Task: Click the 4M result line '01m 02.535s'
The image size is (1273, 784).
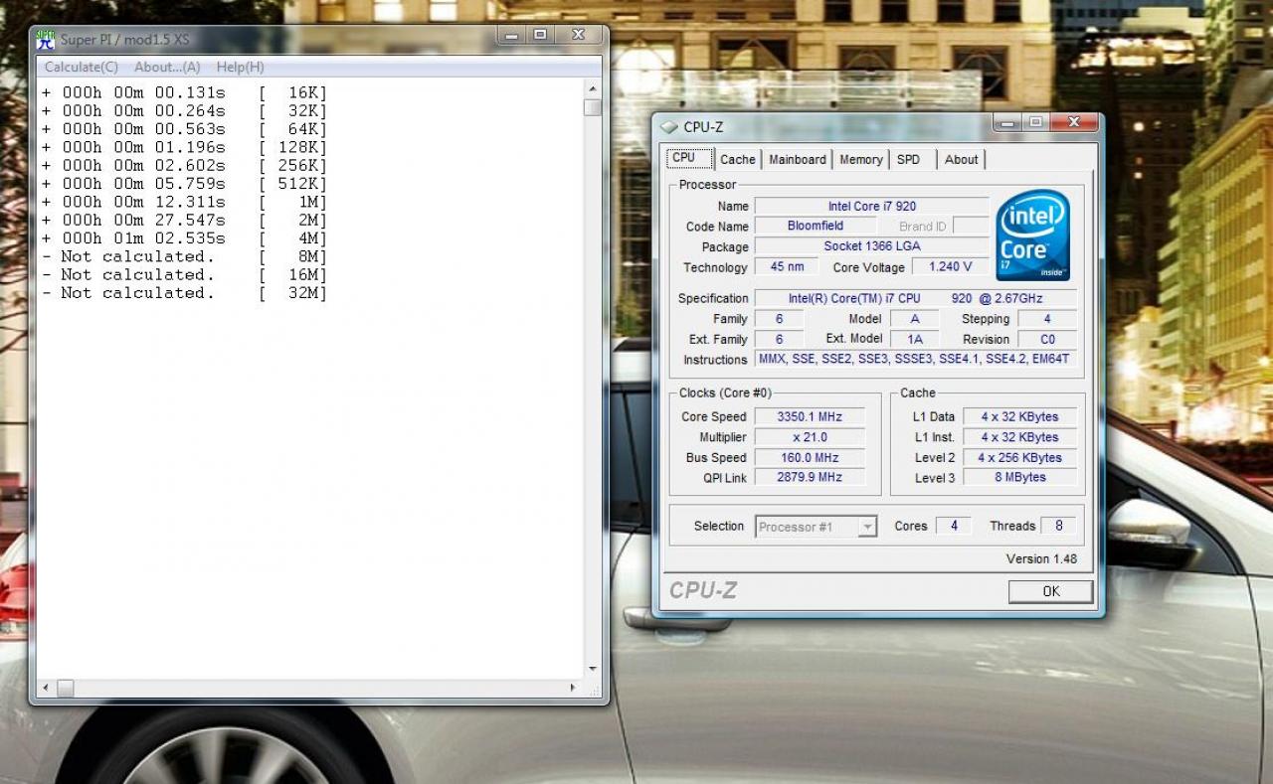Action: 184,238
